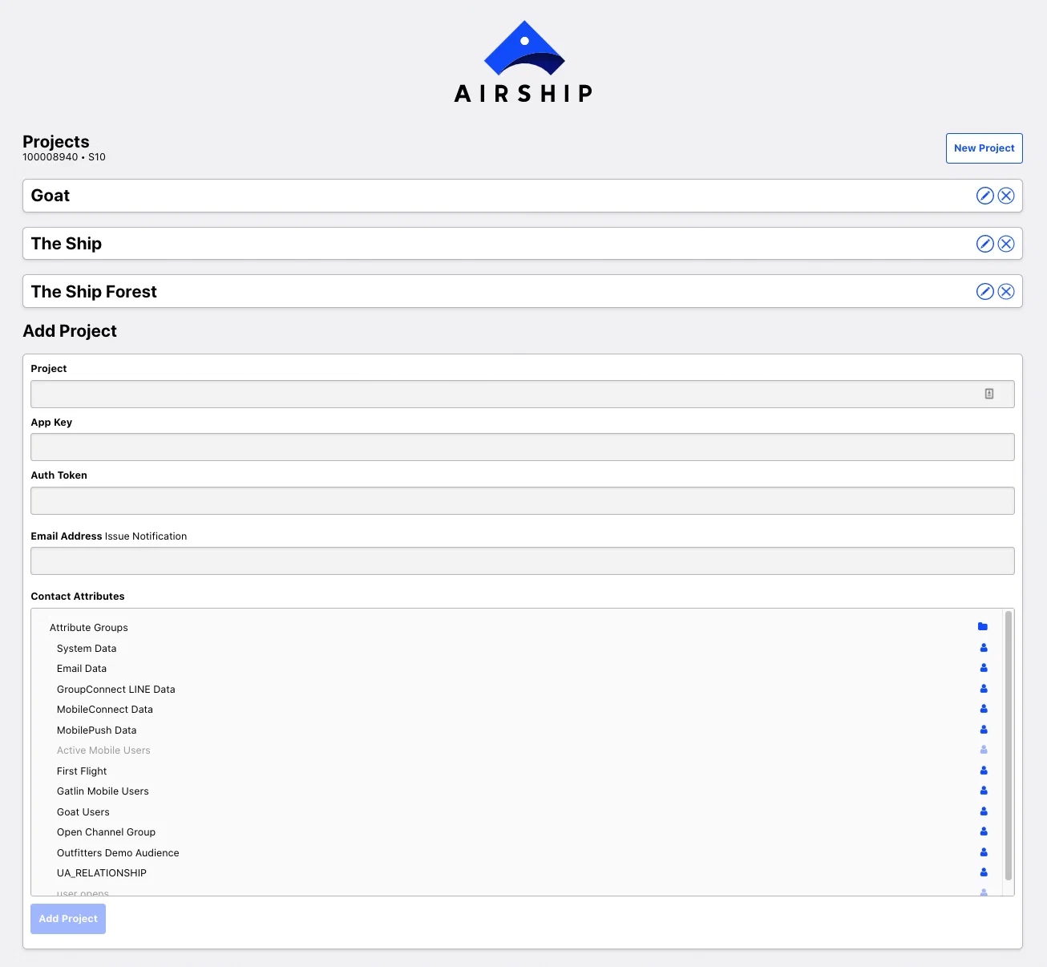Select the Email Data attribute group
Viewport: 1047px width, 967px height.
click(82, 669)
